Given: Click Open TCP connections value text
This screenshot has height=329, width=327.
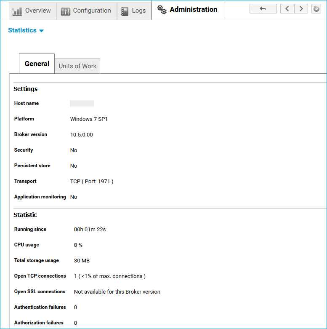Looking at the screenshot, I should (x=109, y=276).
